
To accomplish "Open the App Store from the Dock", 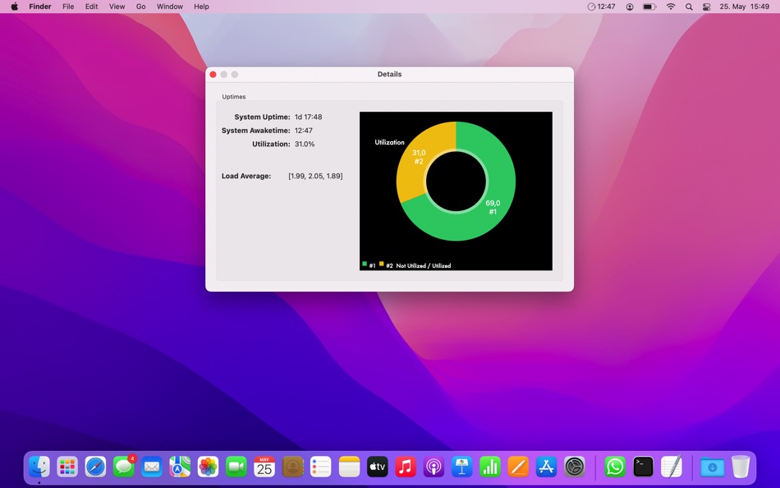I will (546, 467).
